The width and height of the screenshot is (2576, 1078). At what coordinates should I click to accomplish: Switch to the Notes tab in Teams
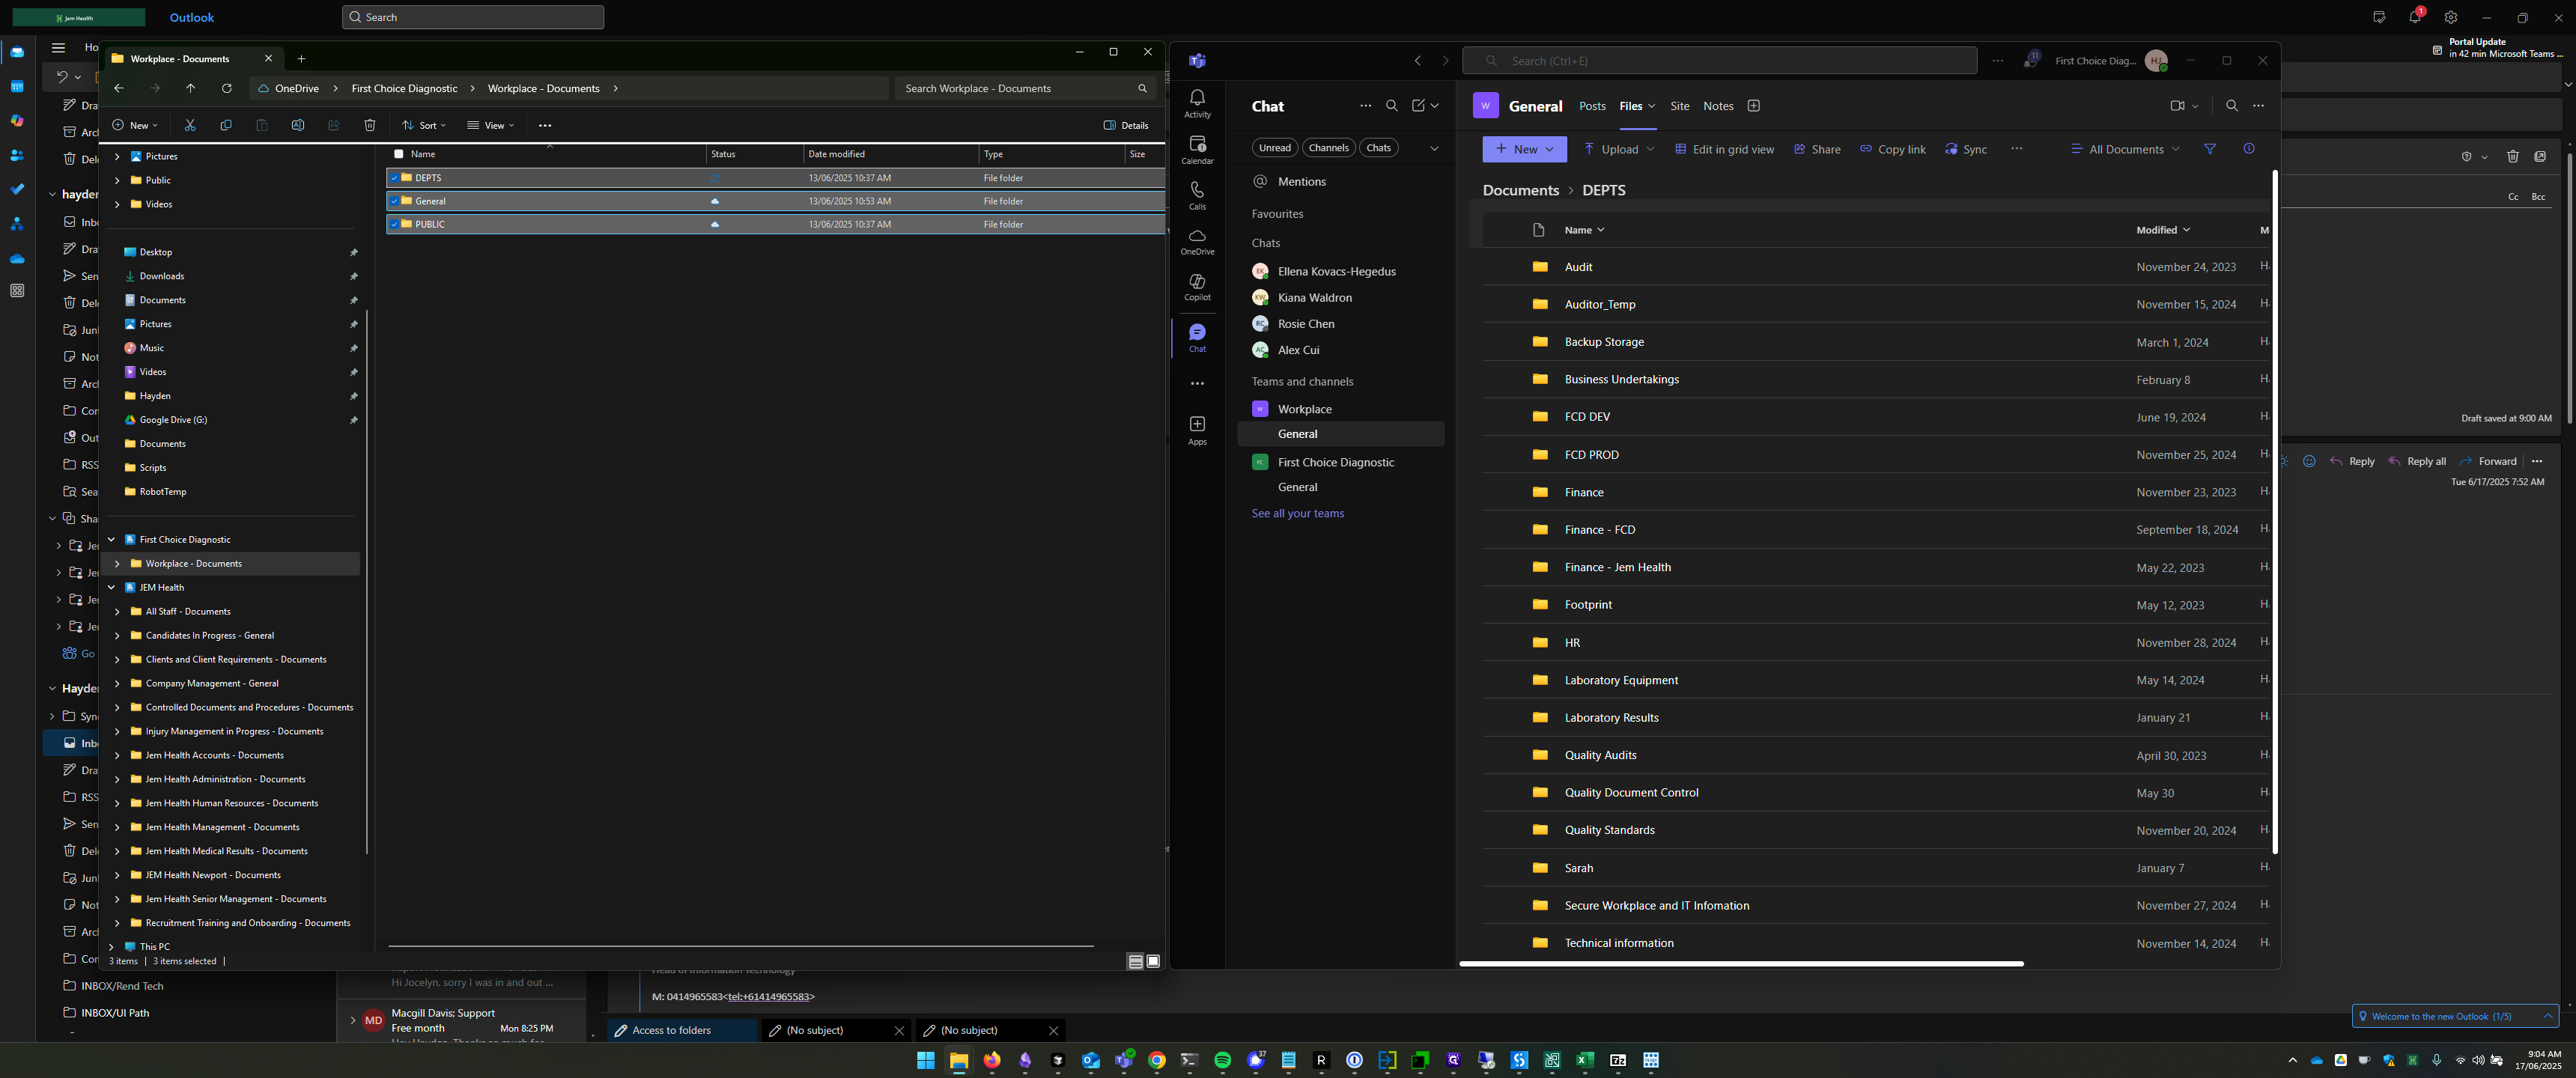(1718, 106)
